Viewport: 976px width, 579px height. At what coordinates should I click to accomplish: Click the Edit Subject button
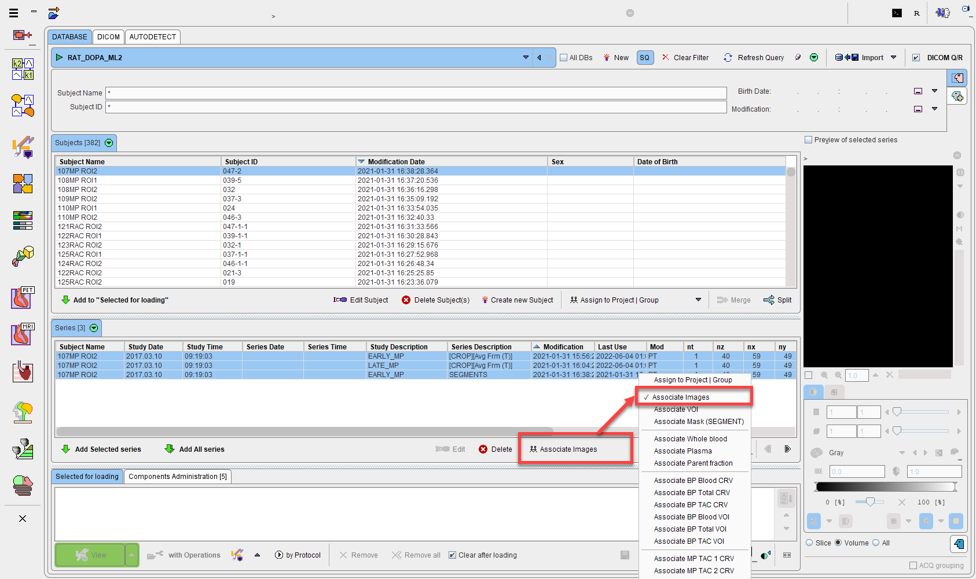tap(361, 300)
